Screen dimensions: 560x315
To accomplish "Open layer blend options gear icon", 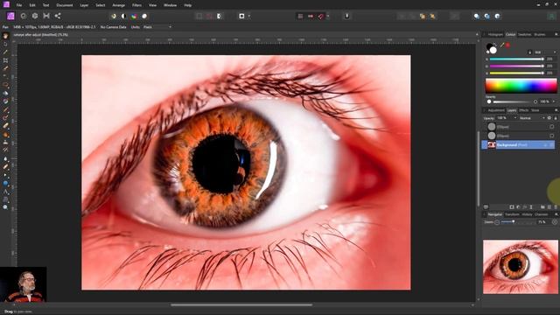I will click(549, 118).
